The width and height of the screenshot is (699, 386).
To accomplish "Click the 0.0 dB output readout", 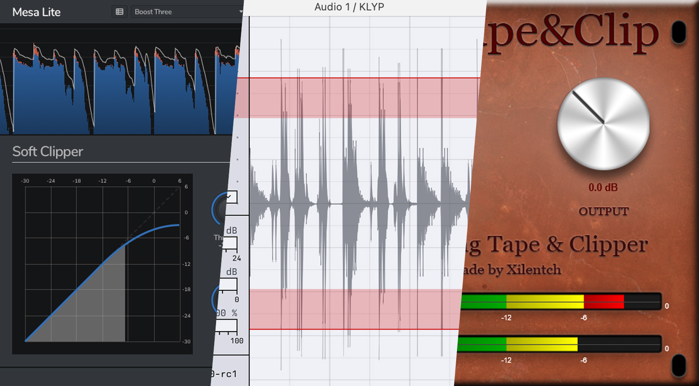I will tap(604, 187).
